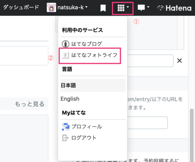The width and height of the screenshot is (195, 162).
Task: Click the vertical scrollbar on right
Action: tap(191, 135)
